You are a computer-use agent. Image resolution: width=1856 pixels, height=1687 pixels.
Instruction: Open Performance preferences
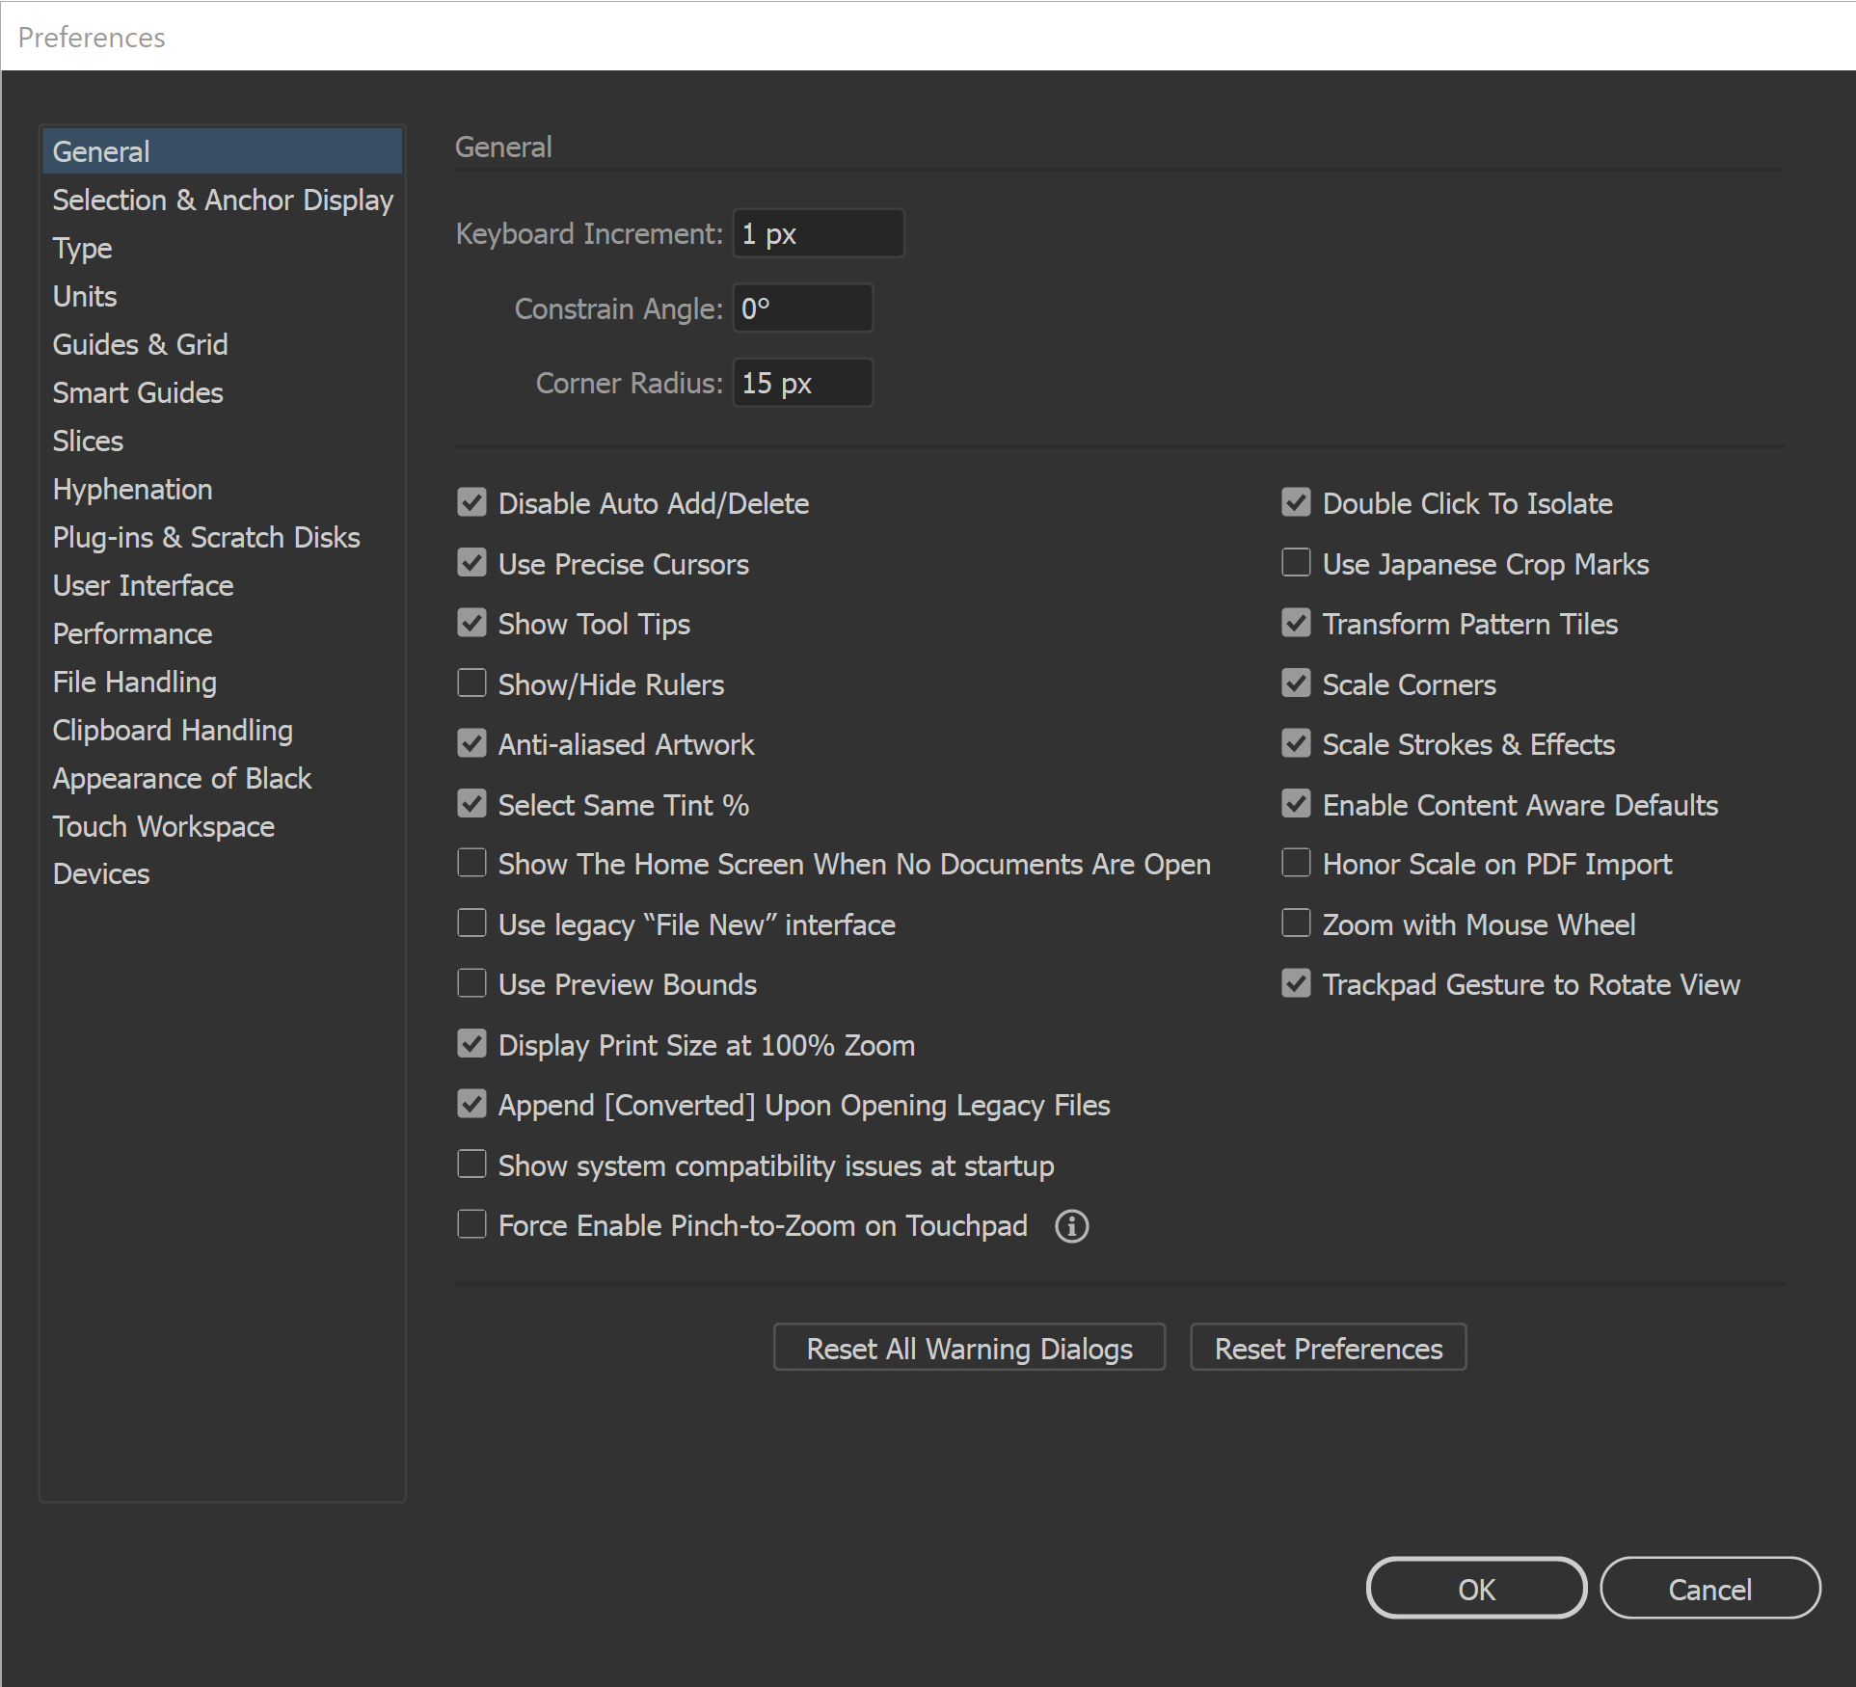(x=222, y=633)
